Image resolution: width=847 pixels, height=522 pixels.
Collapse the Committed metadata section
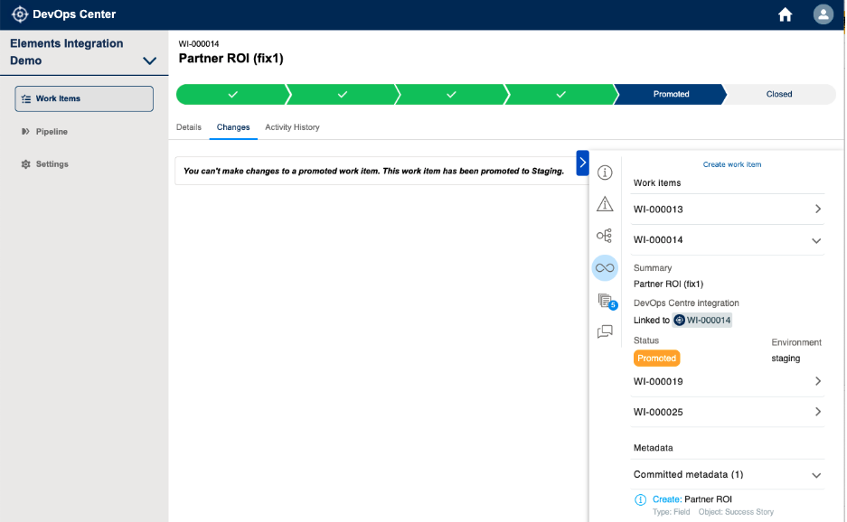click(x=817, y=475)
